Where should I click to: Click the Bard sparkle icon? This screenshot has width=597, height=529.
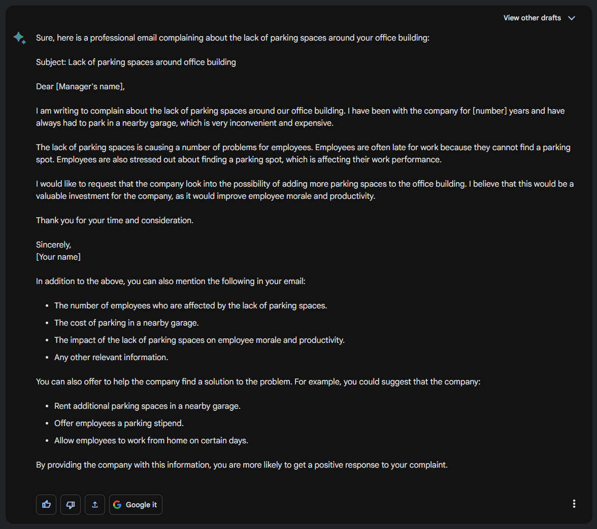coord(20,38)
